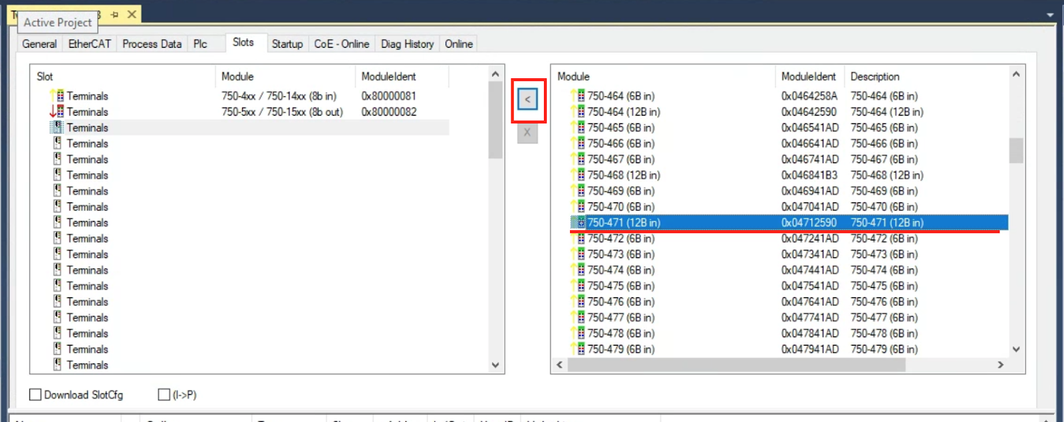The image size is (1064, 422).
Task: Click the icon of 750-465 (6B in) module
Action: tap(579, 127)
